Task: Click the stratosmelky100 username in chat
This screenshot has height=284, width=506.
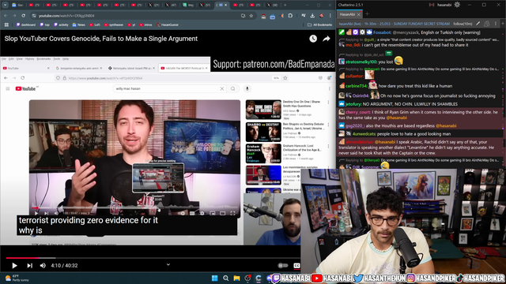Action: pyautogui.click(x=361, y=62)
